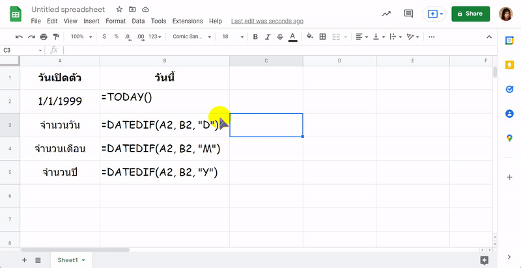Image resolution: width=521 pixels, height=268 pixels.
Task: Add a new sheet with plus
Action: tap(24, 260)
